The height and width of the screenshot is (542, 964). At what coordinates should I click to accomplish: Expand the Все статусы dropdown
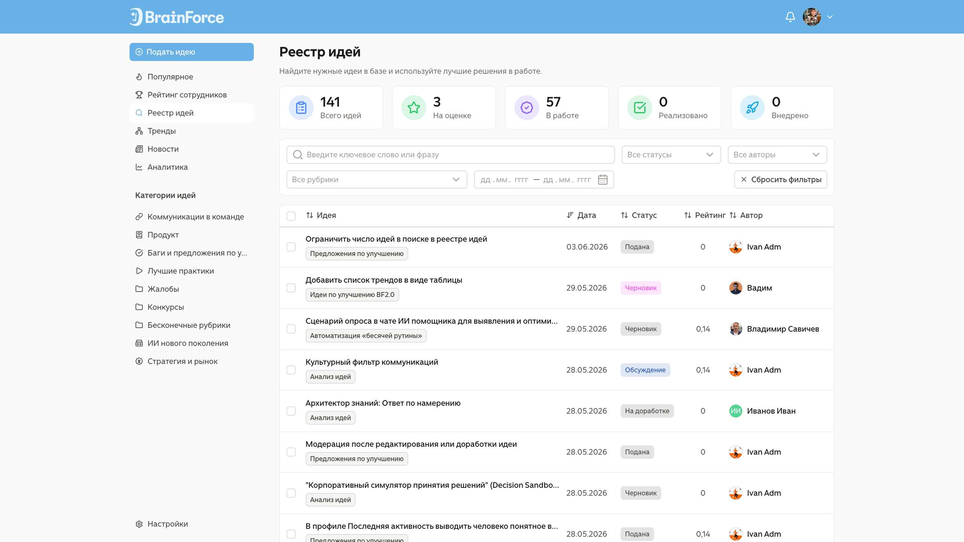pos(671,155)
